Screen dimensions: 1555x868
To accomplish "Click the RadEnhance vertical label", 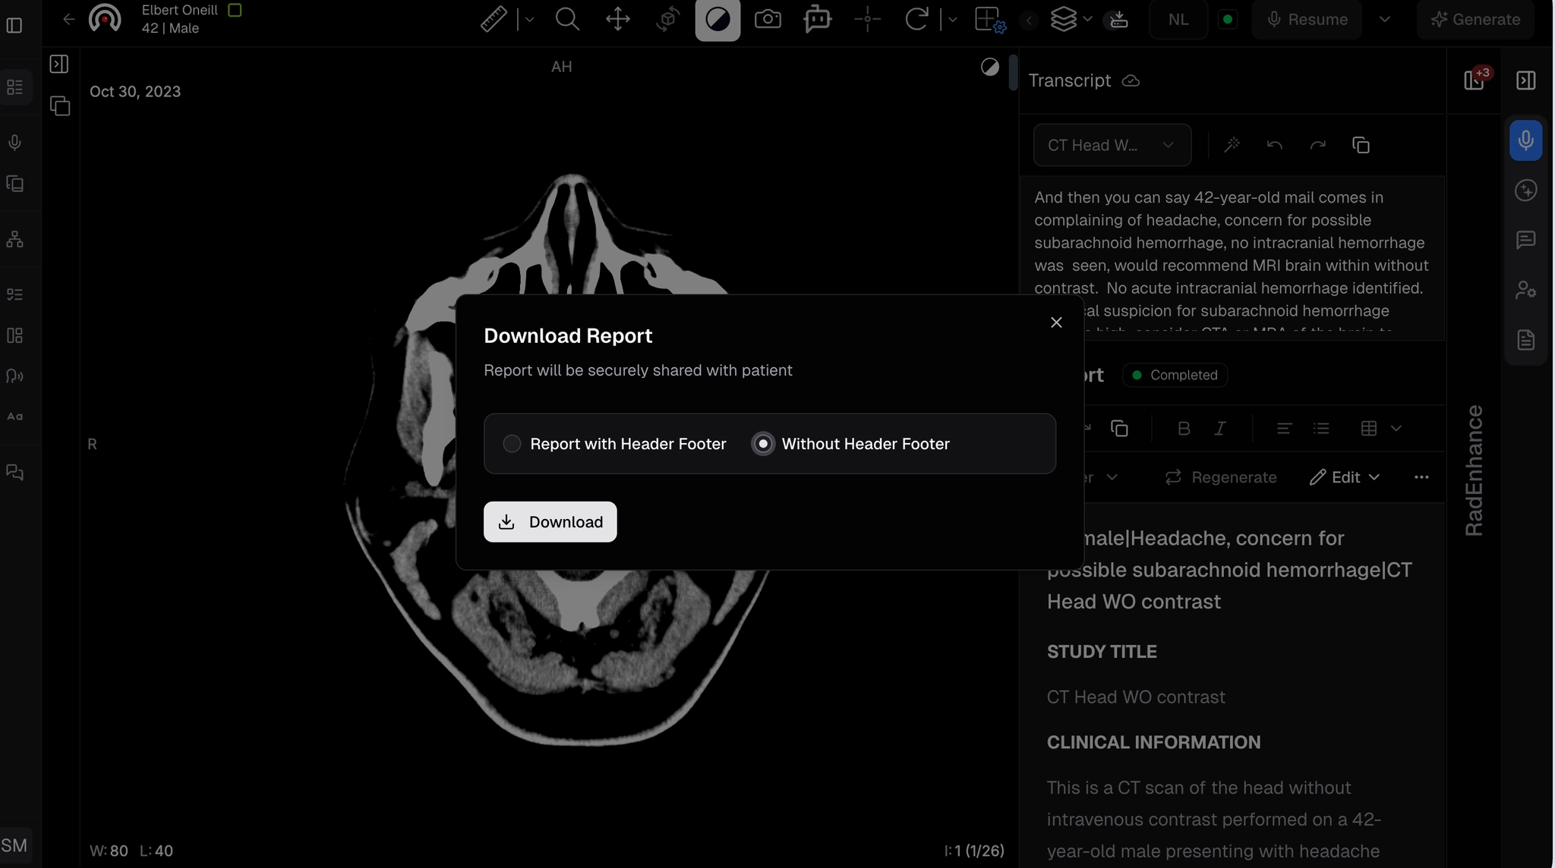I will (x=1474, y=470).
